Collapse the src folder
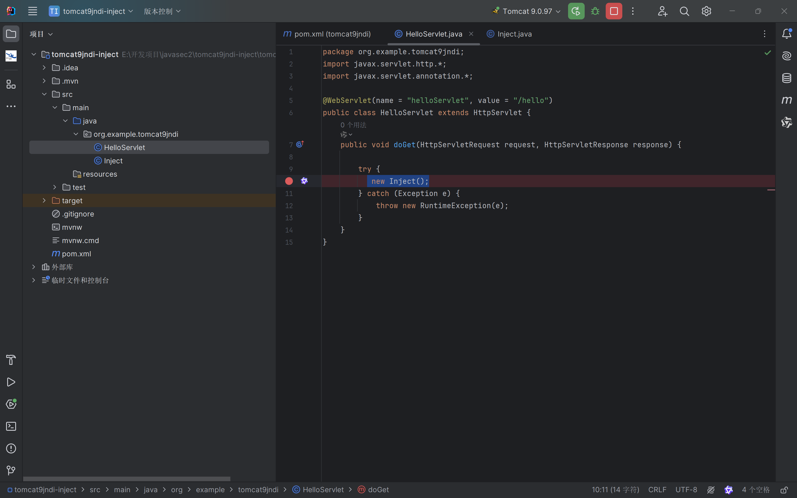The height and width of the screenshot is (498, 797). pos(44,94)
